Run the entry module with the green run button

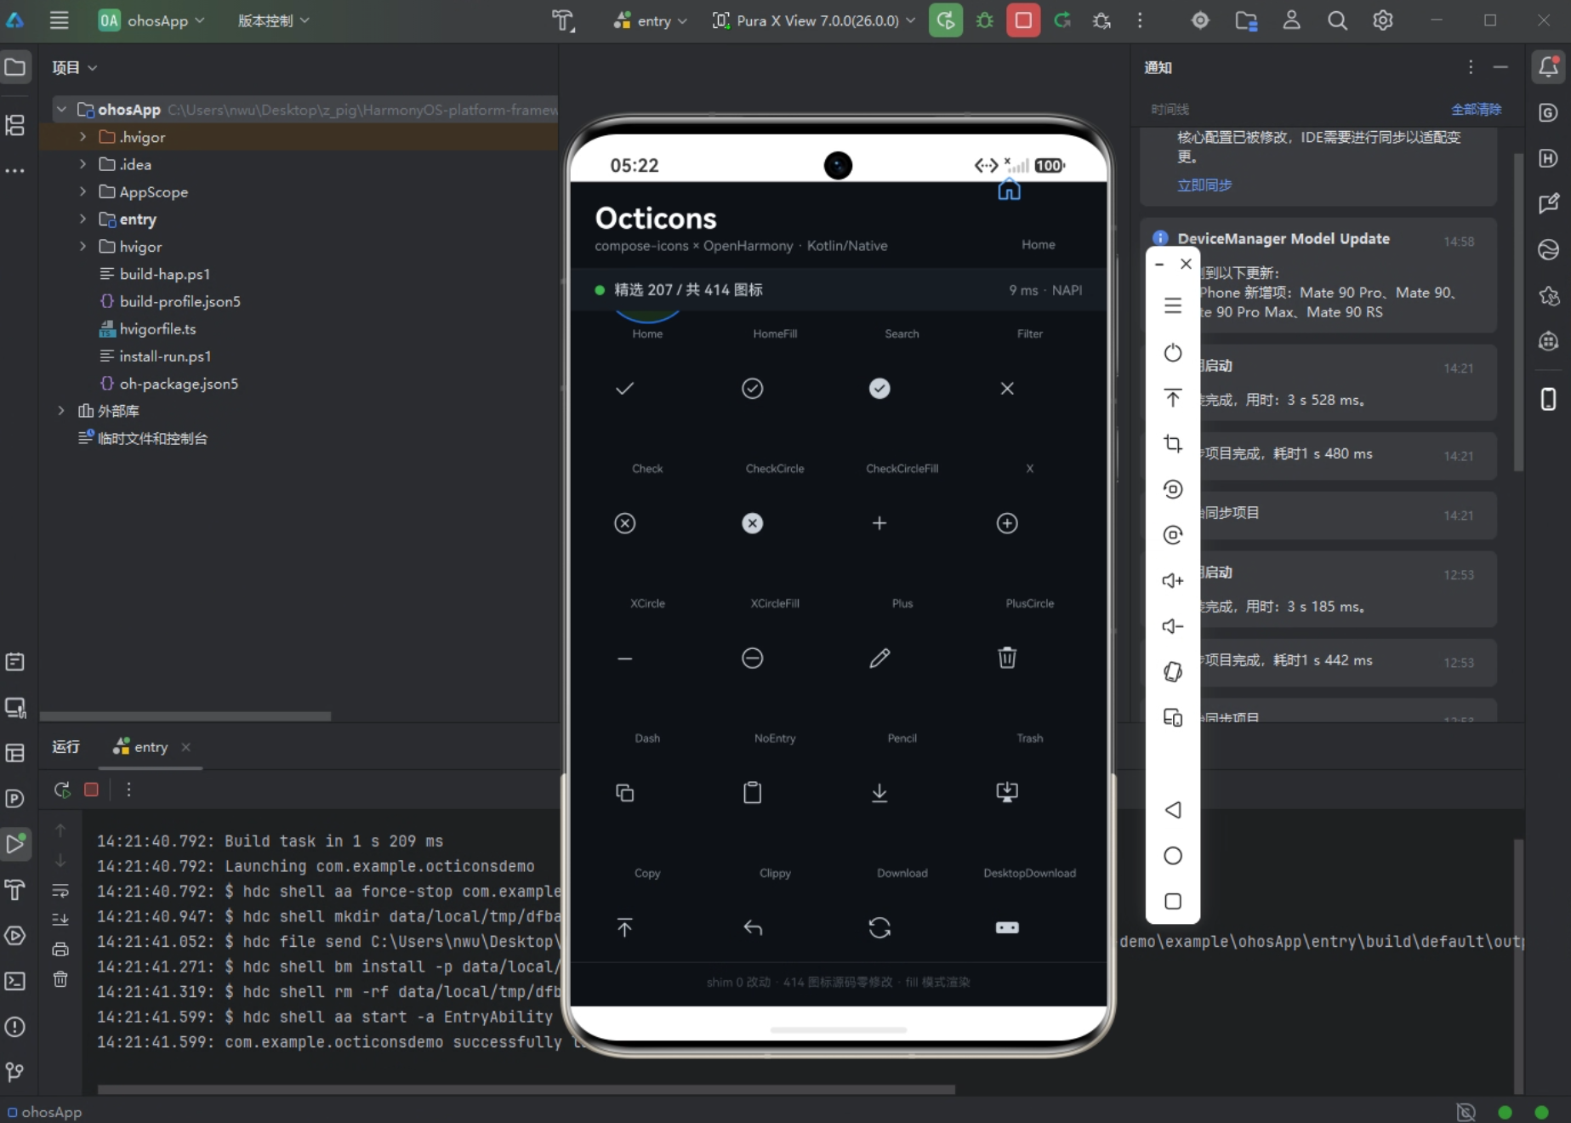click(945, 20)
